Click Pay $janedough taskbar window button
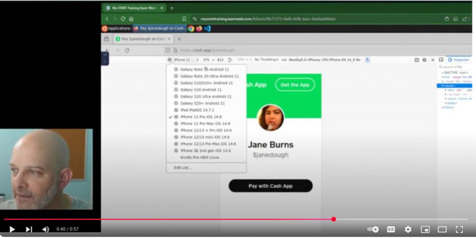Viewport: 476px width, 238px height. point(159,29)
